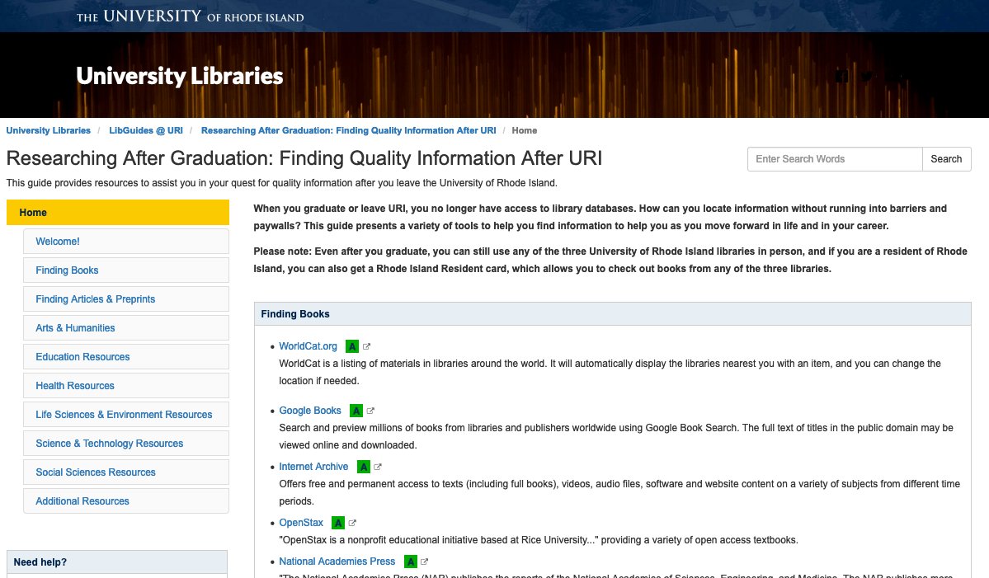Open the WorldCat.org link
Viewport: 989px width, 578px height.
click(x=308, y=346)
